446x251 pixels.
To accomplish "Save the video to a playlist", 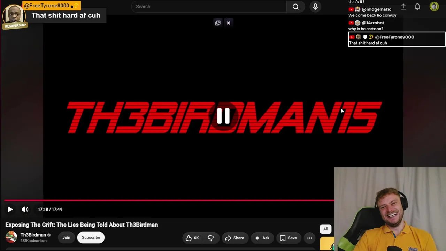I will (x=288, y=238).
